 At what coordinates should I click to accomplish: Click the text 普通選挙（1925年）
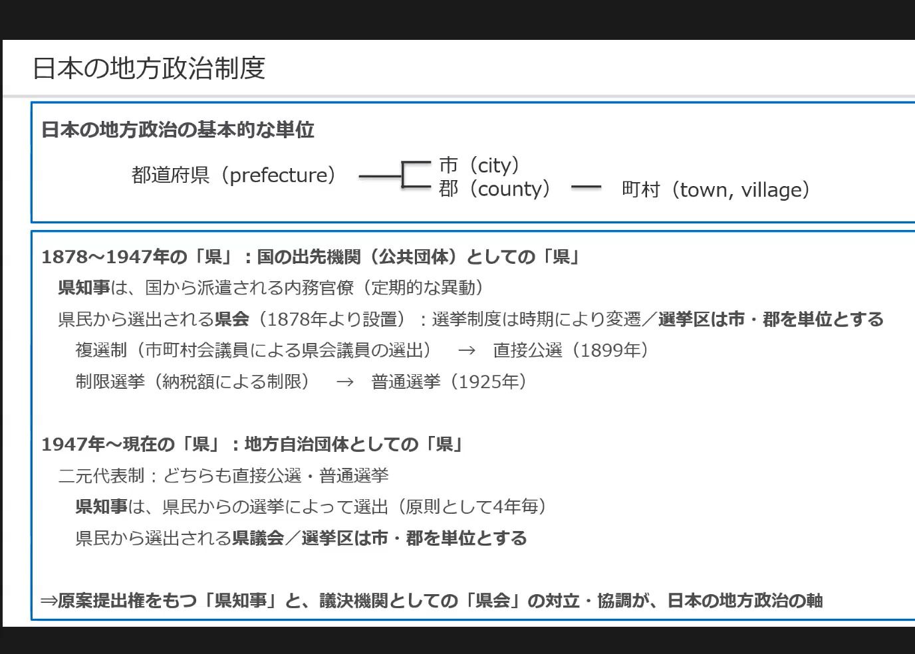pyautogui.click(x=452, y=381)
